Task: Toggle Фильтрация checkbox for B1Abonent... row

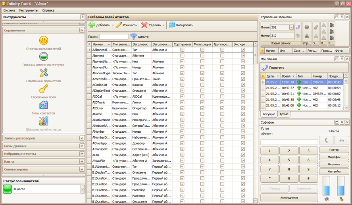Action: 202,166
